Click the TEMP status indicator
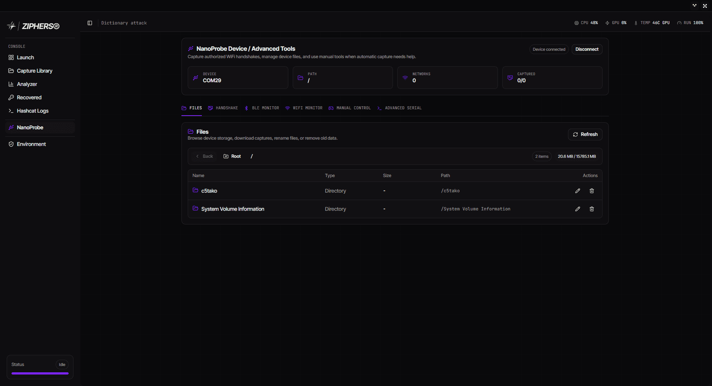The height and width of the screenshot is (386, 712). [652, 23]
